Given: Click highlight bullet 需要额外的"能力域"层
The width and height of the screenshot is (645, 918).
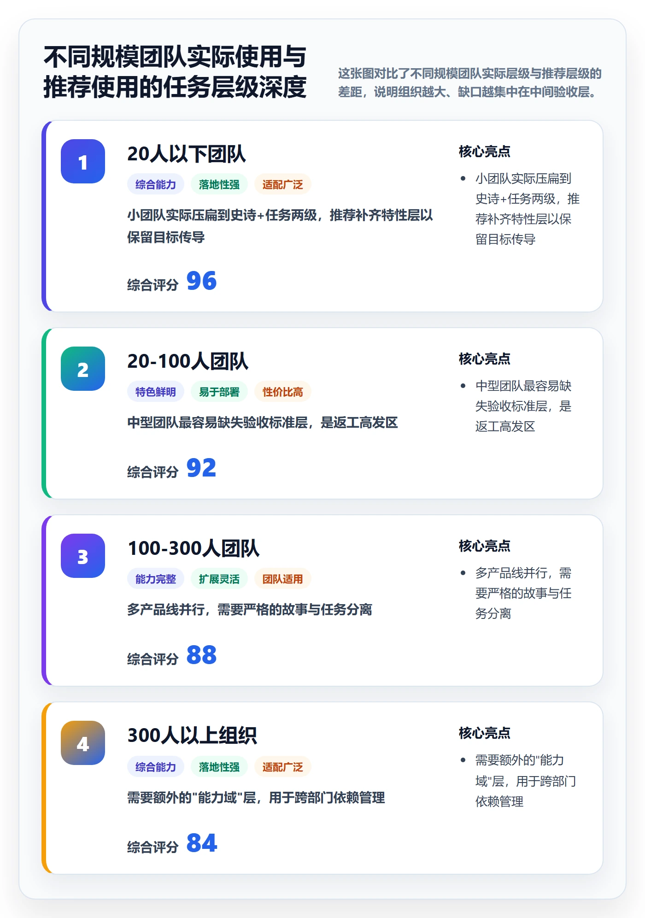Looking at the screenshot, I should tap(526, 781).
